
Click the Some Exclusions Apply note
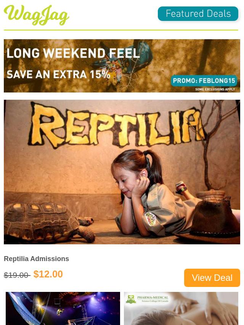click(x=215, y=89)
